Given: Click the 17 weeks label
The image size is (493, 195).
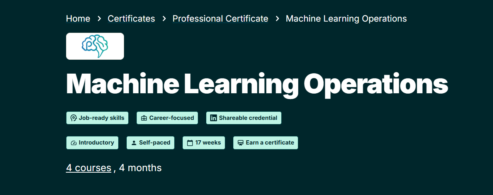Looking at the screenshot, I should pyautogui.click(x=208, y=143).
